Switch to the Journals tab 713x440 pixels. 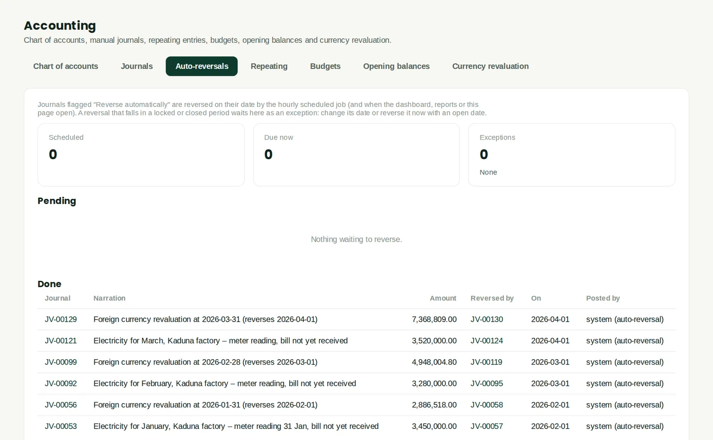click(136, 66)
